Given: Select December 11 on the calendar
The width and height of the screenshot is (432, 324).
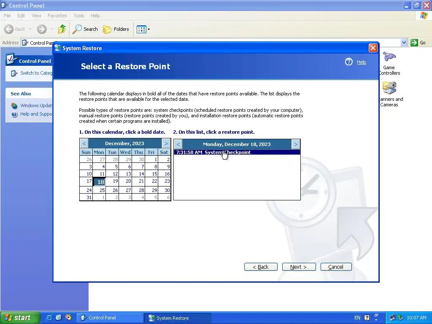Looking at the screenshot, I should [x=100, y=174].
